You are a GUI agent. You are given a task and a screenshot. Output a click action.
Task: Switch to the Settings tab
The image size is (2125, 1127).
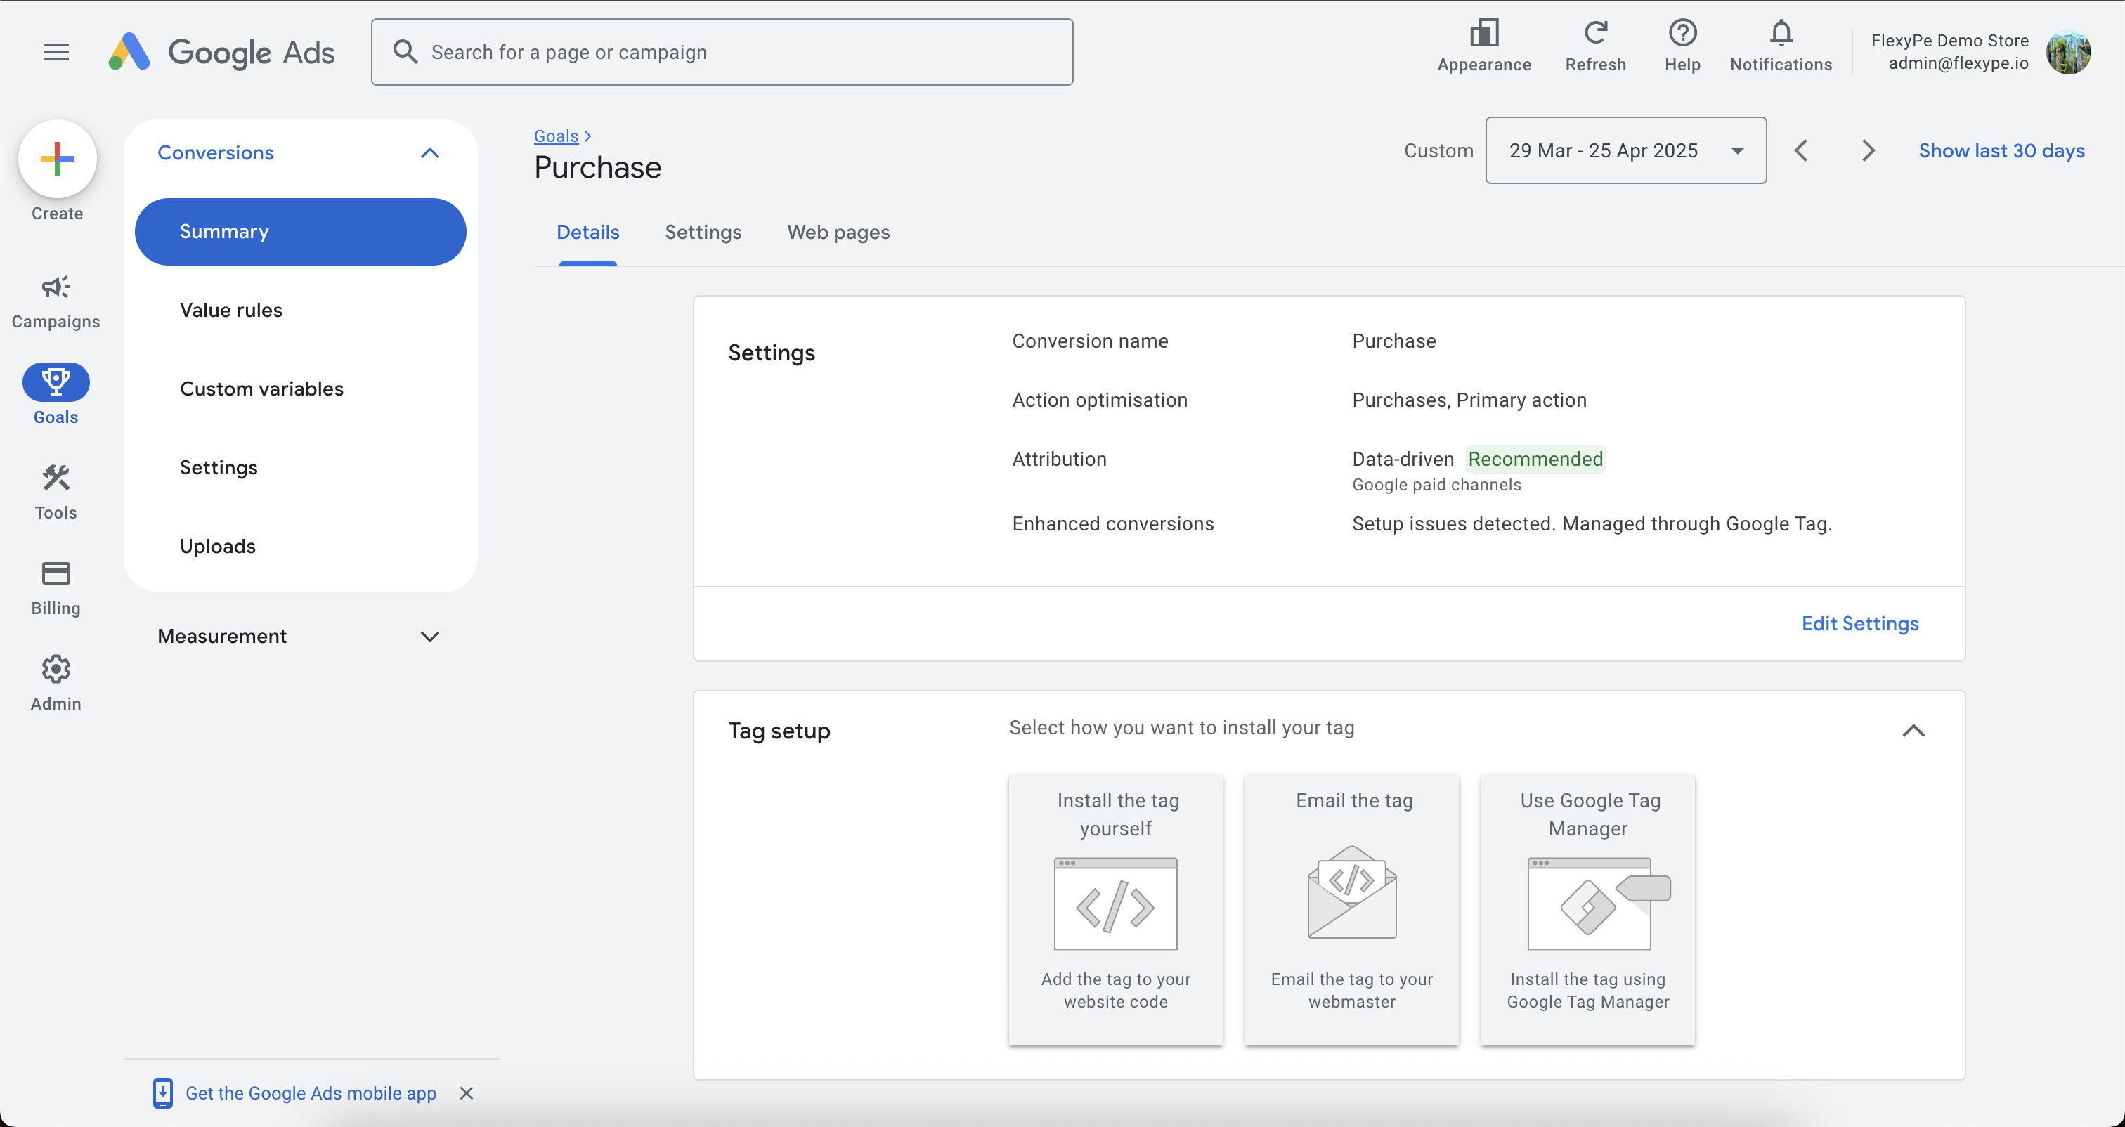click(x=703, y=232)
